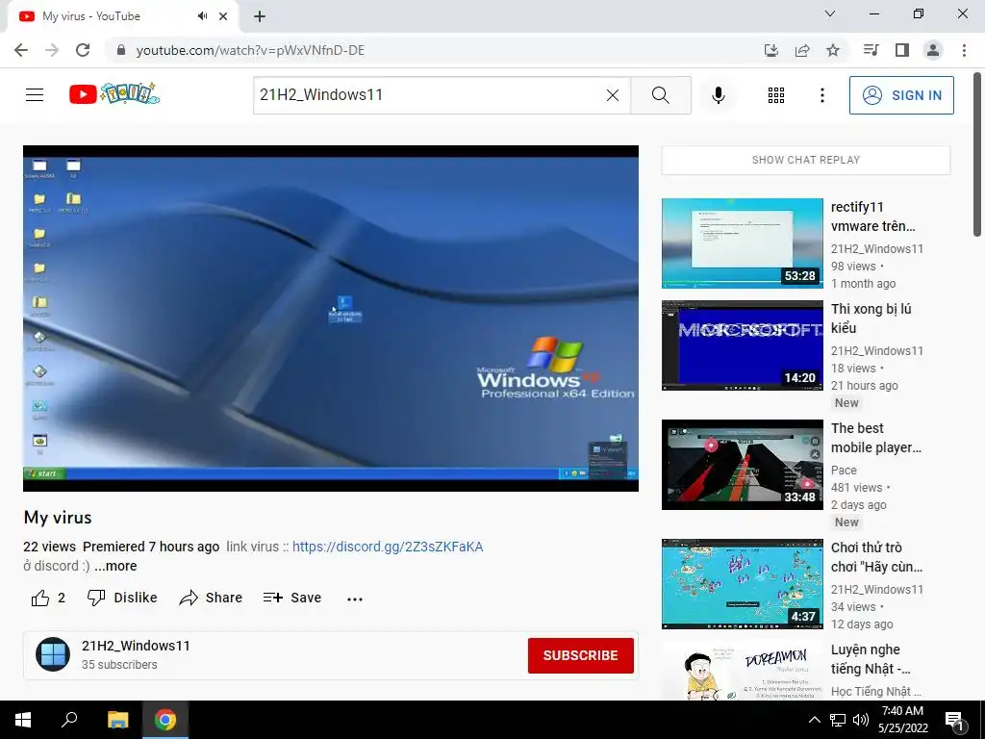Click the My virus video title

[58, 517]
